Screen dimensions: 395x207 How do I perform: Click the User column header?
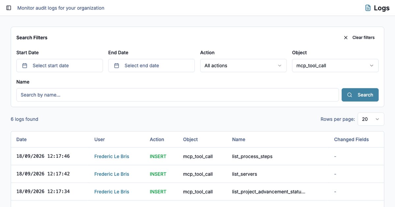99,140
